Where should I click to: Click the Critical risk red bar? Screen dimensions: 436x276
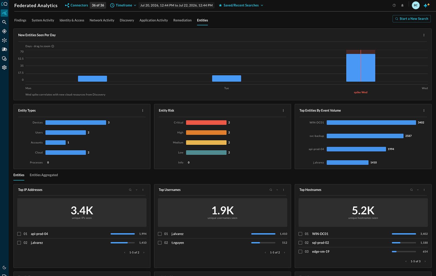206,123
